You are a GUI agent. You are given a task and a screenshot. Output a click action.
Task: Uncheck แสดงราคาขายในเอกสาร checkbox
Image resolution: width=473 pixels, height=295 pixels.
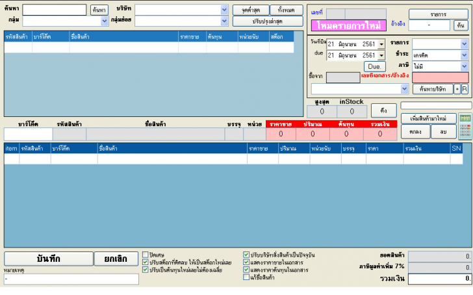pos(246,262)
